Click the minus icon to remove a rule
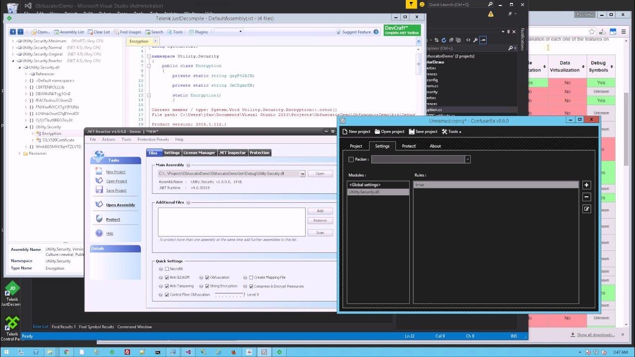The height and width of the screenshot is (357, 635). click(586, 197)
